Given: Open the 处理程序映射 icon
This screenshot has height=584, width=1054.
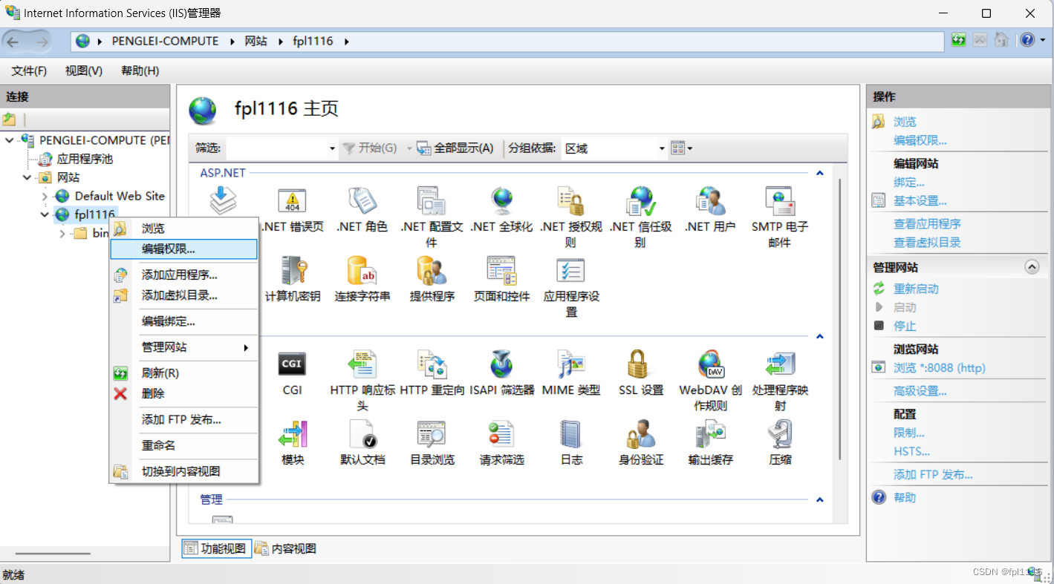Looking at the screenshot, I should pyautogui.click(x=781, y=364).
